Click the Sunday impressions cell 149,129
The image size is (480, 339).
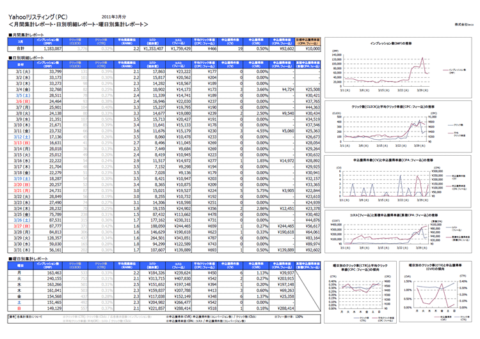point(48,308)
